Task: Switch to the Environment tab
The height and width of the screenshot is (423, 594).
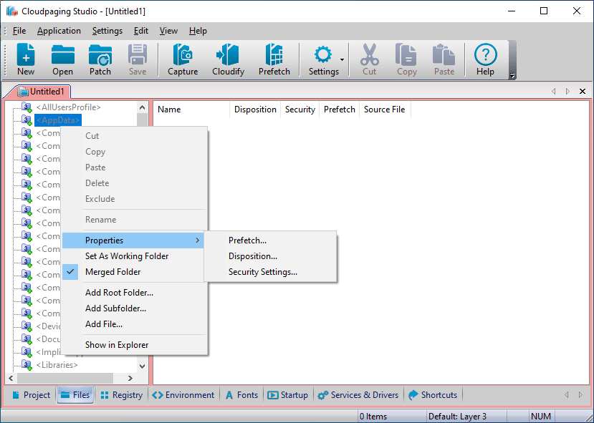Action: (183, 395)
